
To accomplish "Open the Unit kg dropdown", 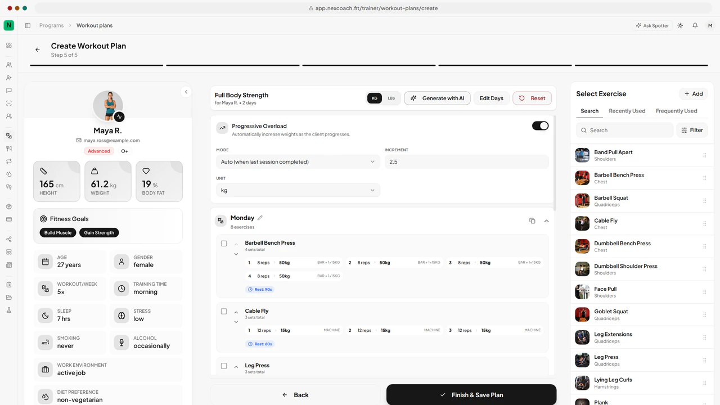I will (x=298, y=190).
